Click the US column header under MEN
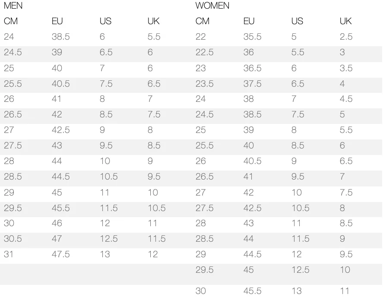The width and height of the screenshot is (383, 297). point(105,21)
